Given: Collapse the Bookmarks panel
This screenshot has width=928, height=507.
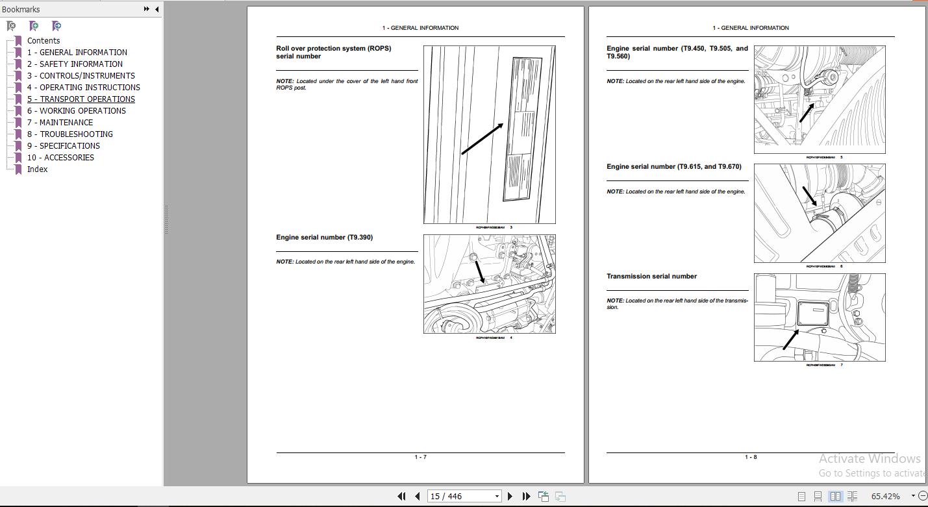Looking at the screenshot, I should [156, 9].
